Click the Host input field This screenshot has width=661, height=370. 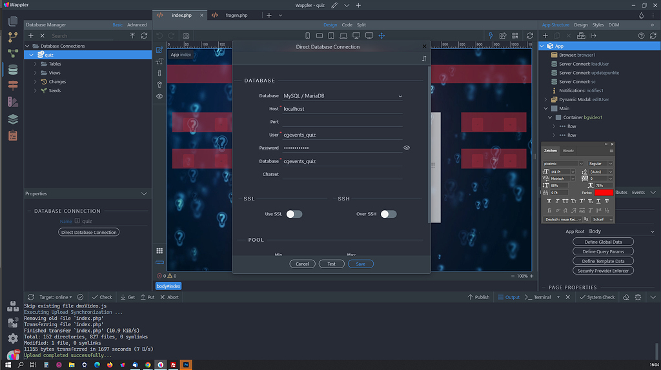342,109
